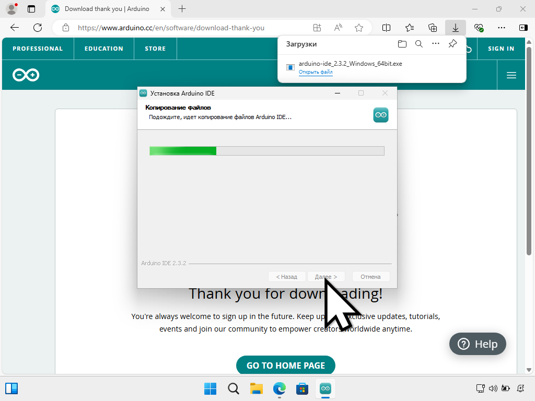Click the 'Открыть файл' link
535x401 pixels.
316,72
